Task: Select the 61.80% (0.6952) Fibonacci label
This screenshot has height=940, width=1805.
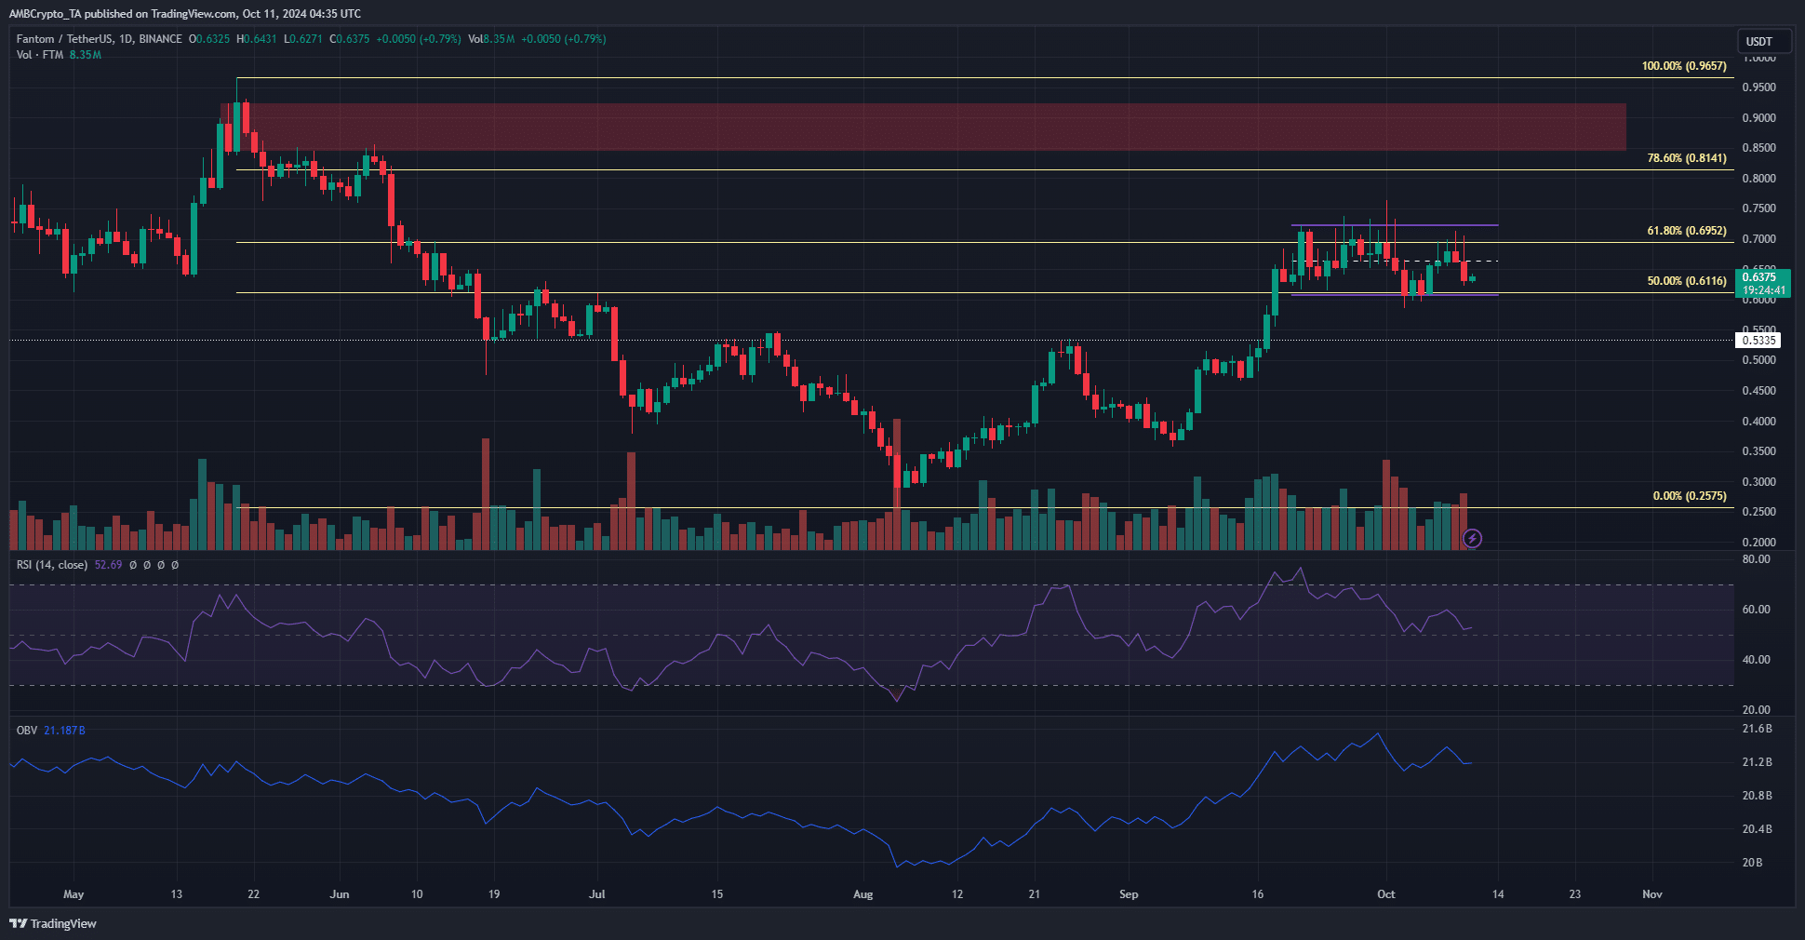Action: click(1687, 231)
